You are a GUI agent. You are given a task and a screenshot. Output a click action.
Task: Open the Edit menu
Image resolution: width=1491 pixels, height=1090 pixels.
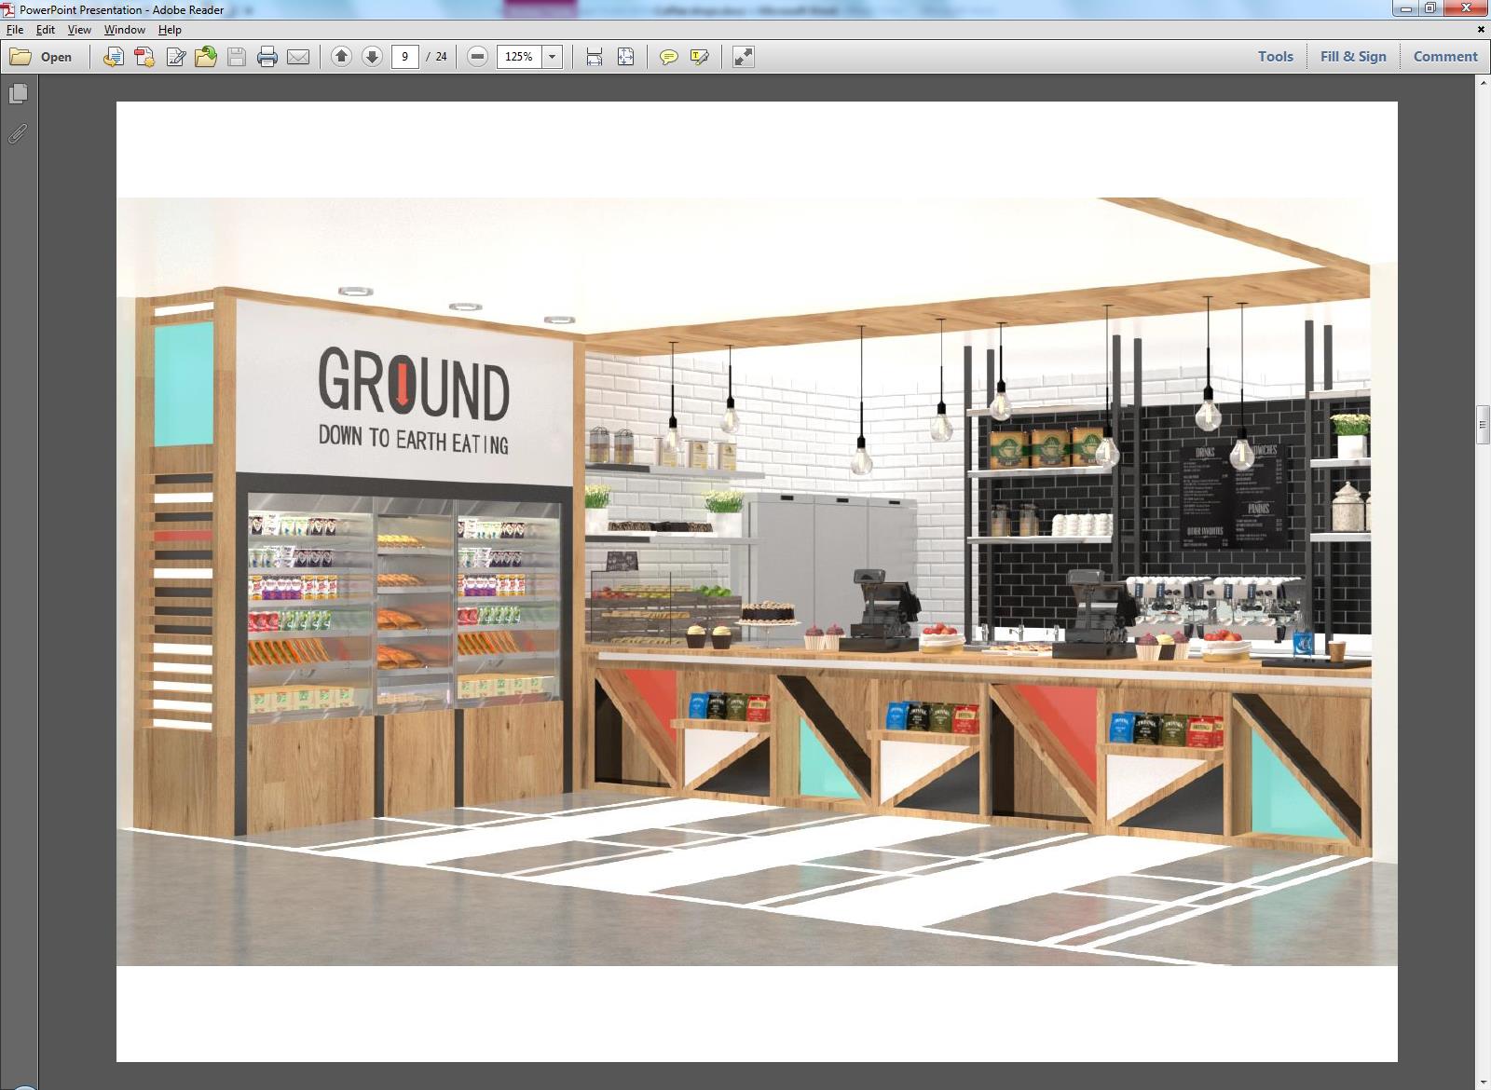tap(45, 30)
